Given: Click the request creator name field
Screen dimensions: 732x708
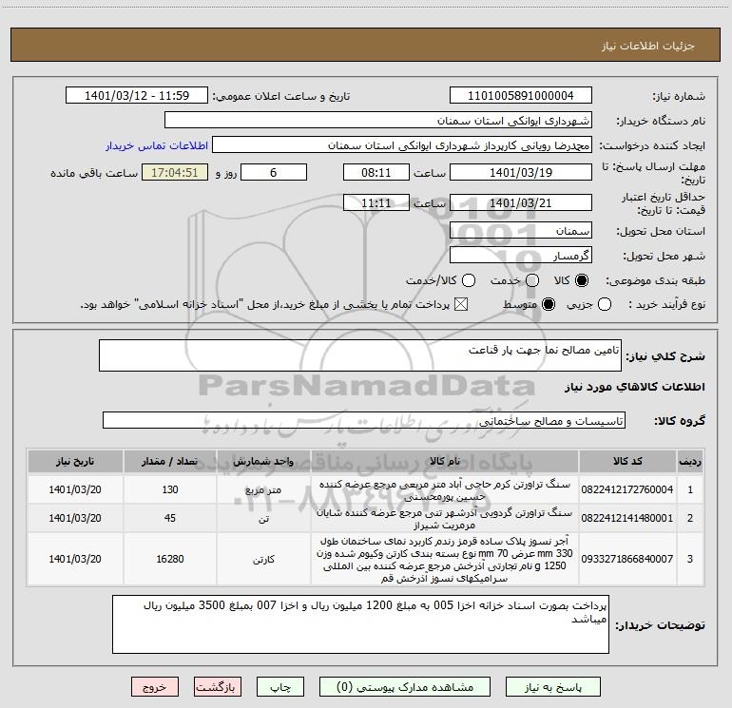Looking at the screenshot, I should coord(402,145).
